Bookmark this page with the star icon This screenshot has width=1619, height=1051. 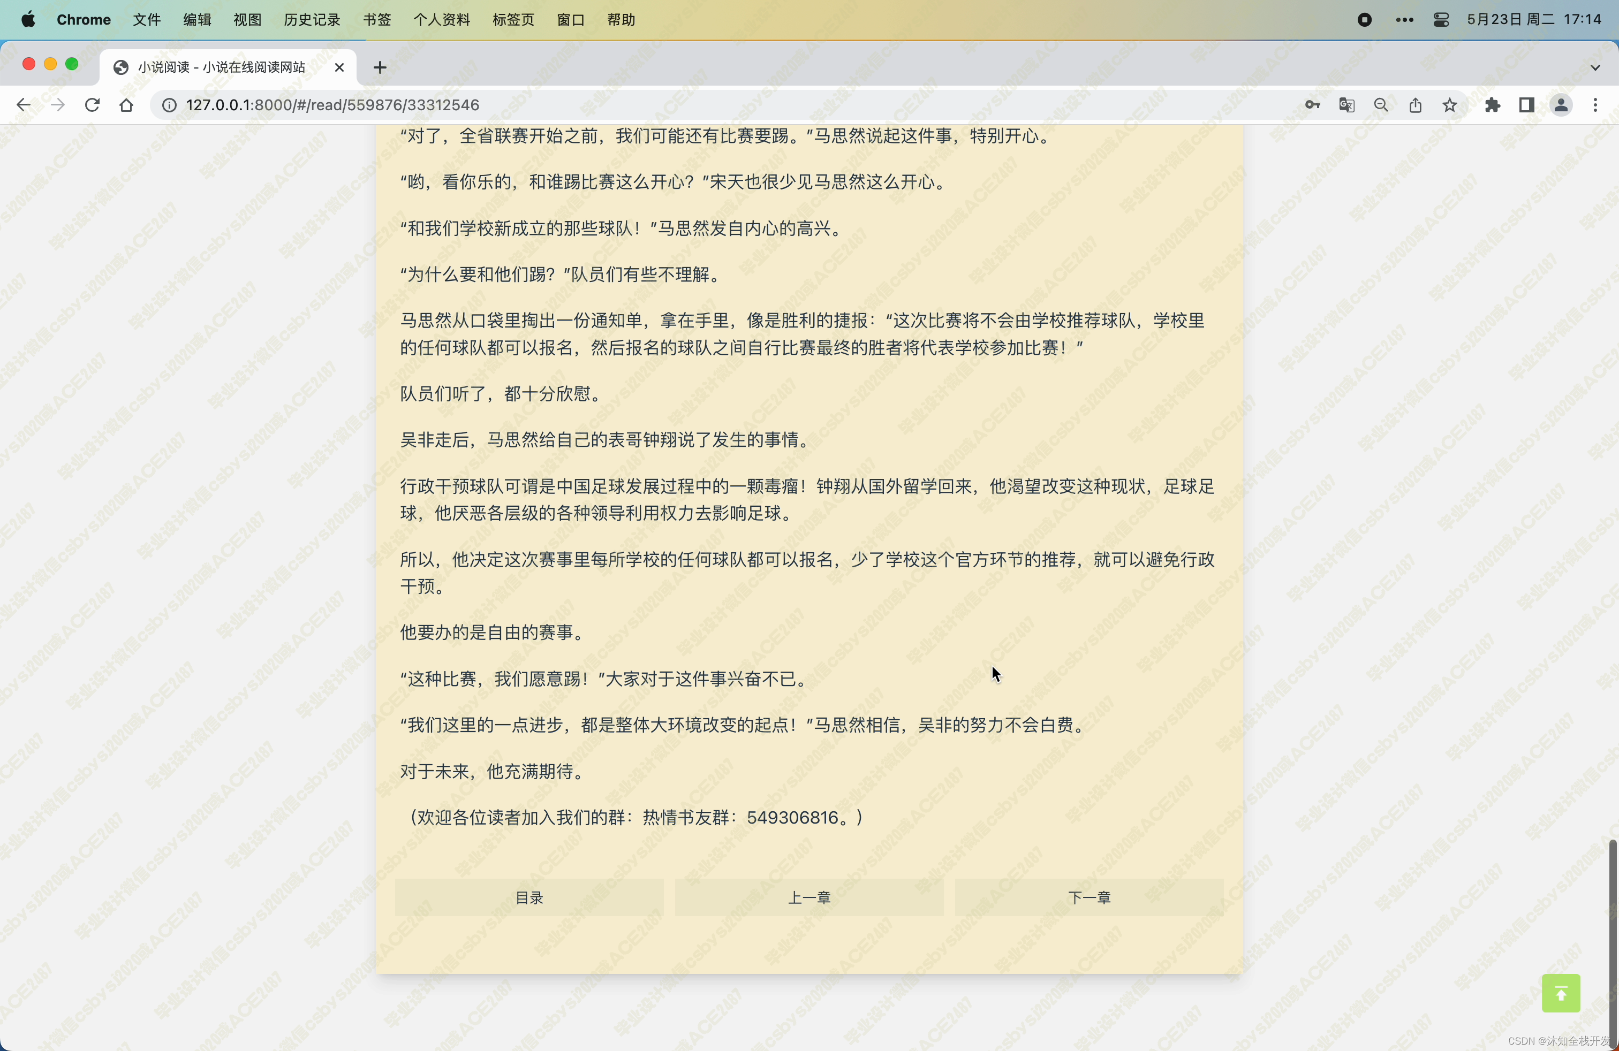point(1450,105)
